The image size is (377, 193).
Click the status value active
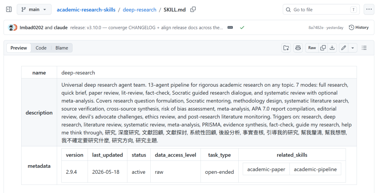coord(139,172)
